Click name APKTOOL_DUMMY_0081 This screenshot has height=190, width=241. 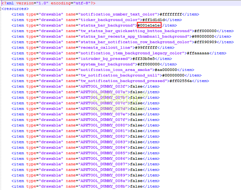coord(103,131)
